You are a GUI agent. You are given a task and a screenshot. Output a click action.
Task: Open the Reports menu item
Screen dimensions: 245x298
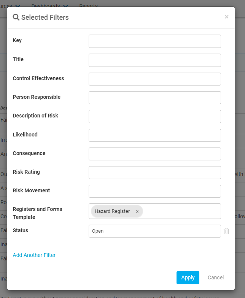88,6
